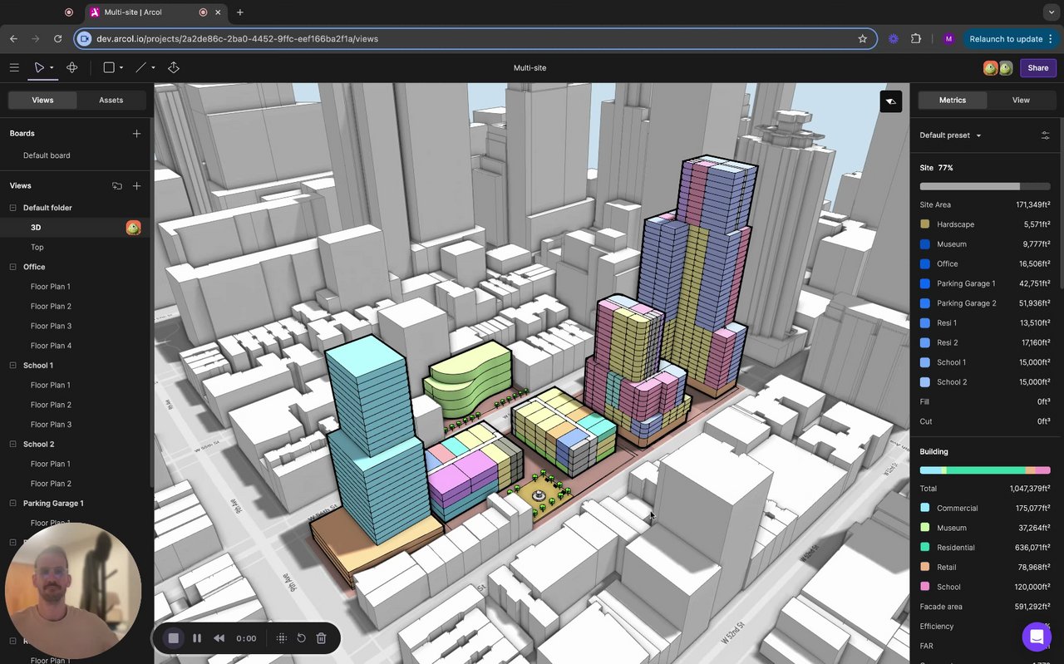Pause the recording
The width and height of the screenshot is (1064, 664).
coord(197,638)
